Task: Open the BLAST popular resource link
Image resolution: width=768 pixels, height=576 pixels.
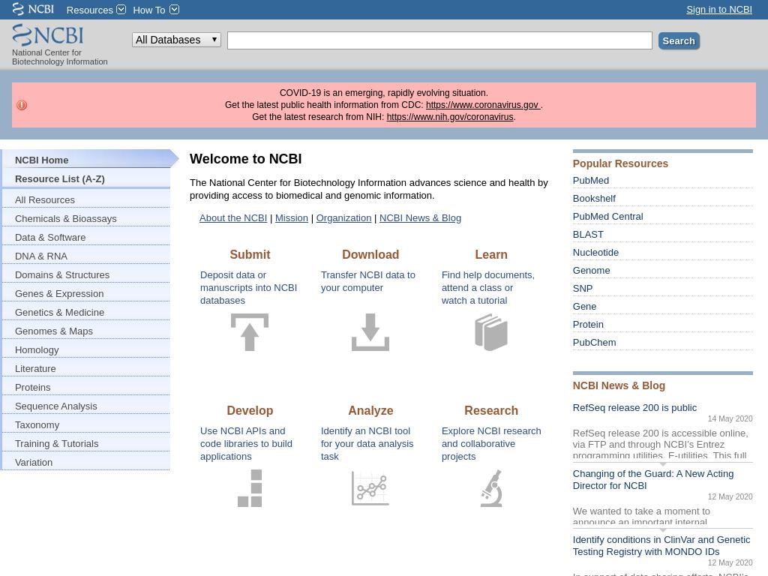Action: pos(588,234)
